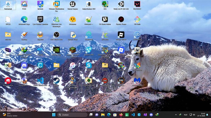Open Task View from the taskbar
211x118 pixels.
tap(91, 115)
